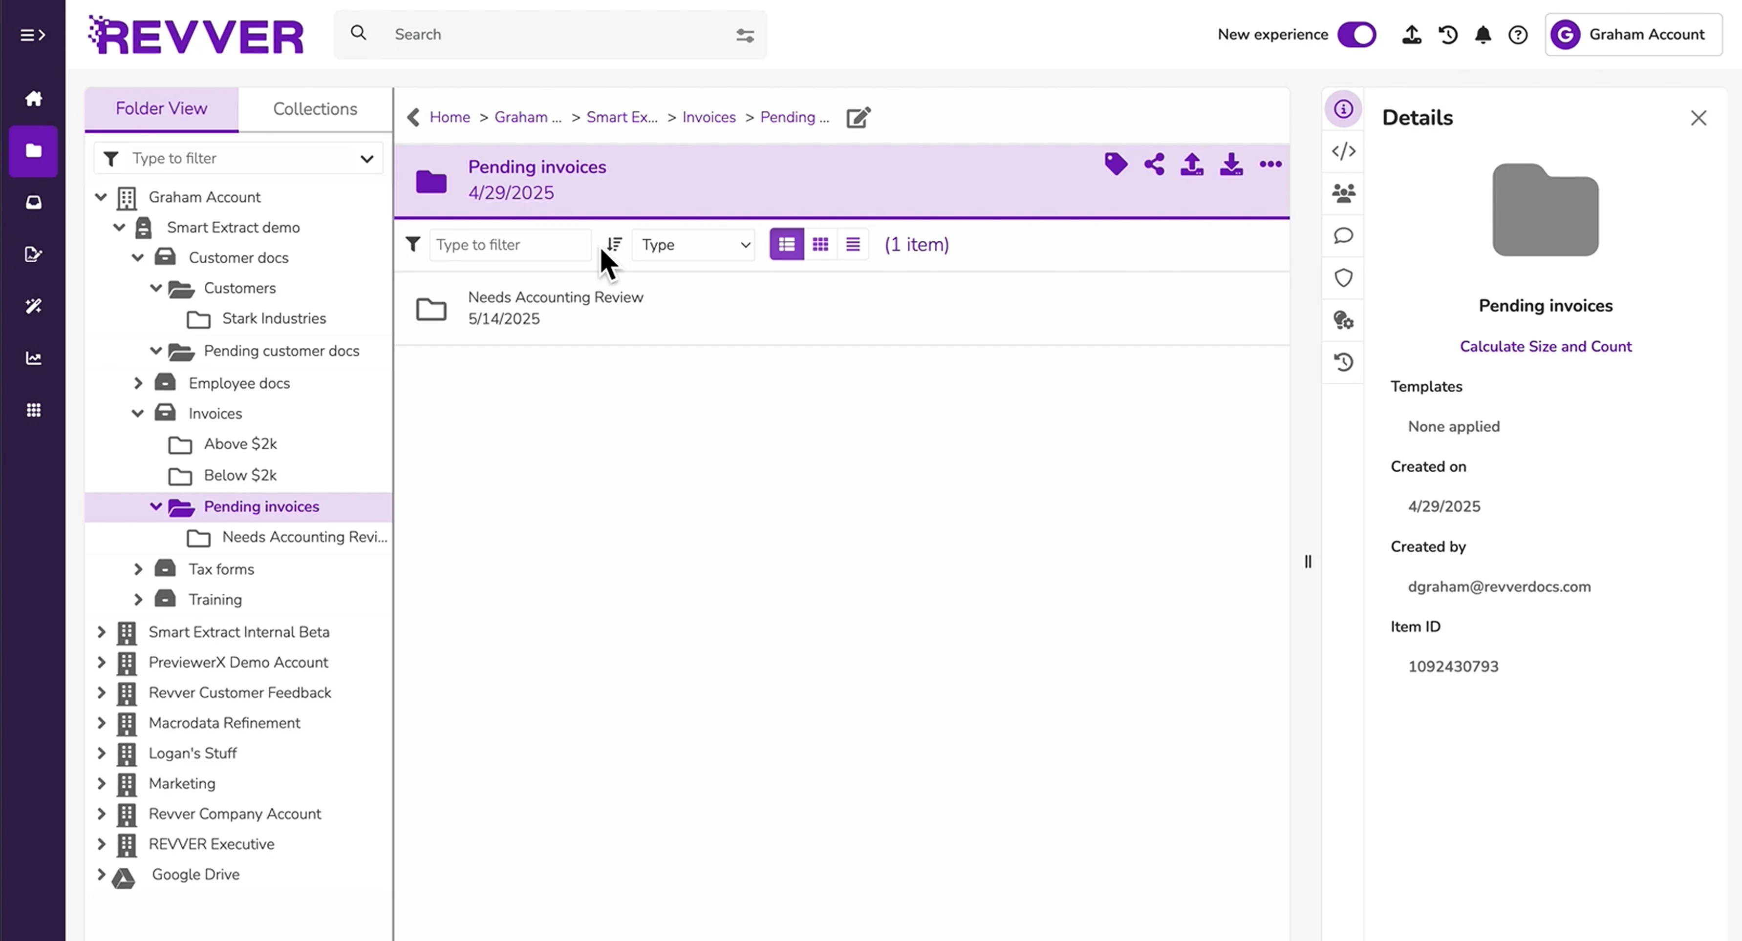Click the download icon in folder header
The width and height of the screenshot is (1742, 941).
pyautogui.click(x=1231, y=164)
